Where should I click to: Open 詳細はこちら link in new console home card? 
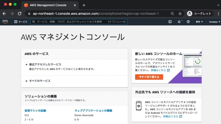coord(158,70)
